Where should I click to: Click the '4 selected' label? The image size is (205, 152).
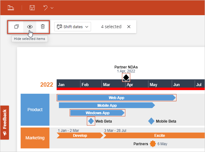click(111, 27)
